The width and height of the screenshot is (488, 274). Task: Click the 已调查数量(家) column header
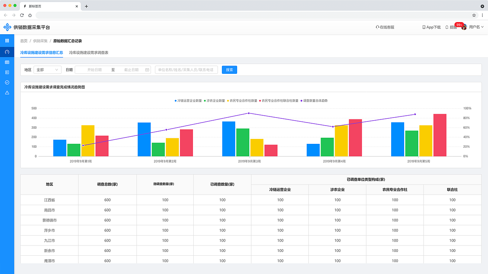click(222, 184)
